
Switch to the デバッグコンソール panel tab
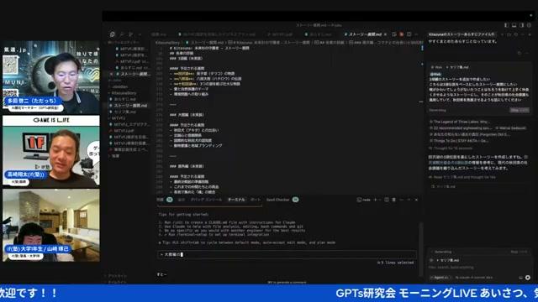[x=207, y=200]
